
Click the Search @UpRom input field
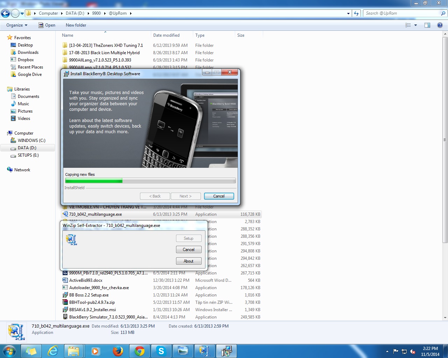pos(402,13)
